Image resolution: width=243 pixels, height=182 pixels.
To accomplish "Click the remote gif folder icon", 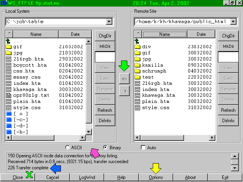I will point(137,53).
